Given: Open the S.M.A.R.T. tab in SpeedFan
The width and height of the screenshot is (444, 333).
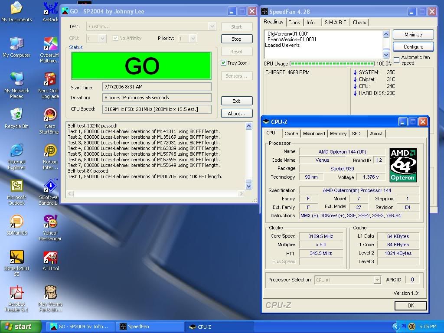Looking at the screenshot, I should pos(336,23).
